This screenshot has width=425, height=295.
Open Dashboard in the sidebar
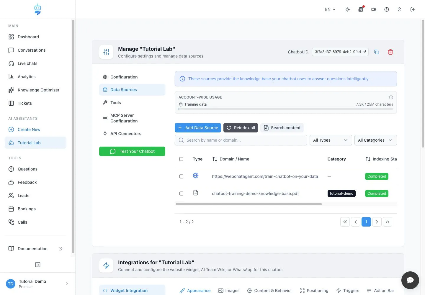tap(35, 37)
